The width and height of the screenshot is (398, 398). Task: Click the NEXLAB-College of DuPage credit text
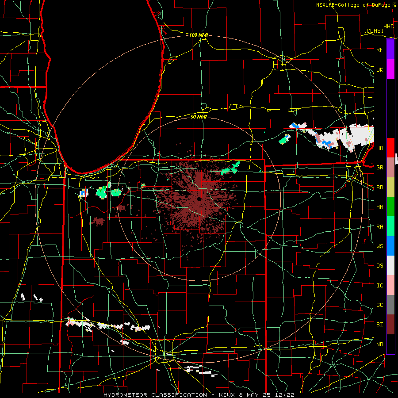353,5
